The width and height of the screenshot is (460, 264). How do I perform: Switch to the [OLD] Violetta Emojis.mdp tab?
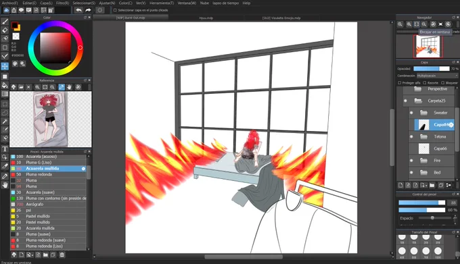click(x=281, y=18)
